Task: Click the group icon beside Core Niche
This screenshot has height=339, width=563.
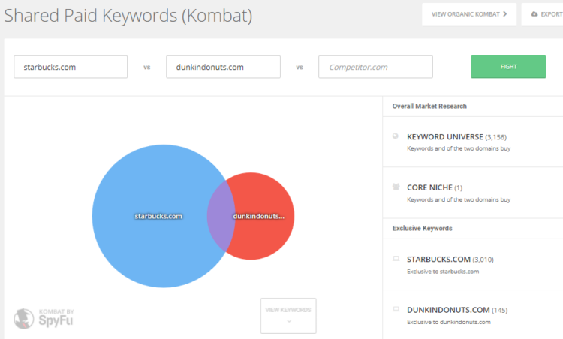Action: pos(396,186)
